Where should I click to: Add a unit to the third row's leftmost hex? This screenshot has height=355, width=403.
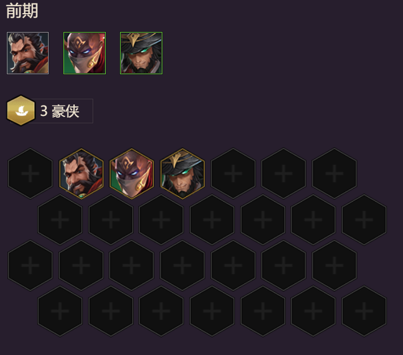30,265
